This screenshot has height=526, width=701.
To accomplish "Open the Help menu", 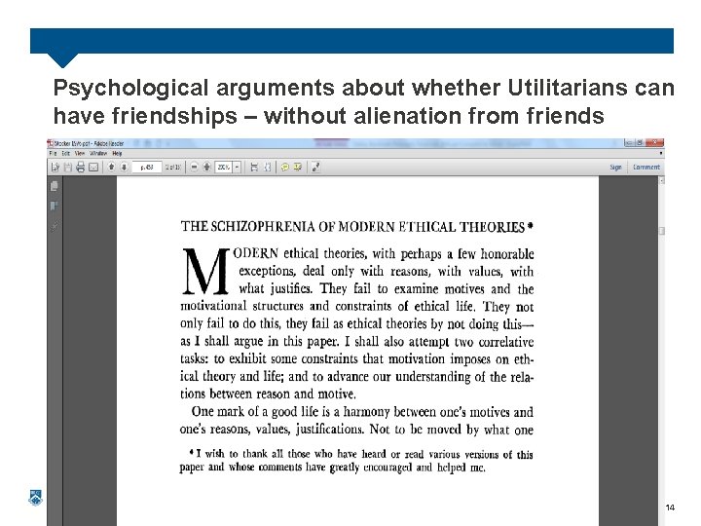I will coord(117,154).
